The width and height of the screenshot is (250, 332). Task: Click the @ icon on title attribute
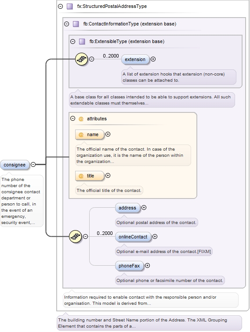pyautogui.click(x=81, y=176)
